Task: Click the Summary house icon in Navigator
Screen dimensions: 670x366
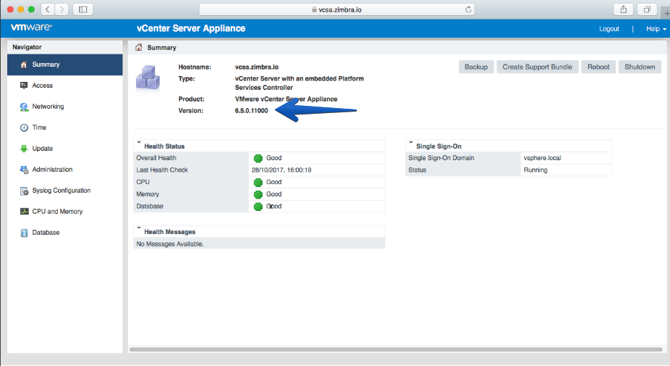Action: 24,65
